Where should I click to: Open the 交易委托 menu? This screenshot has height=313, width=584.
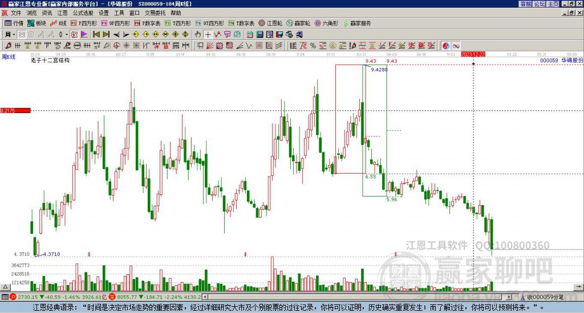click(155, 13)
